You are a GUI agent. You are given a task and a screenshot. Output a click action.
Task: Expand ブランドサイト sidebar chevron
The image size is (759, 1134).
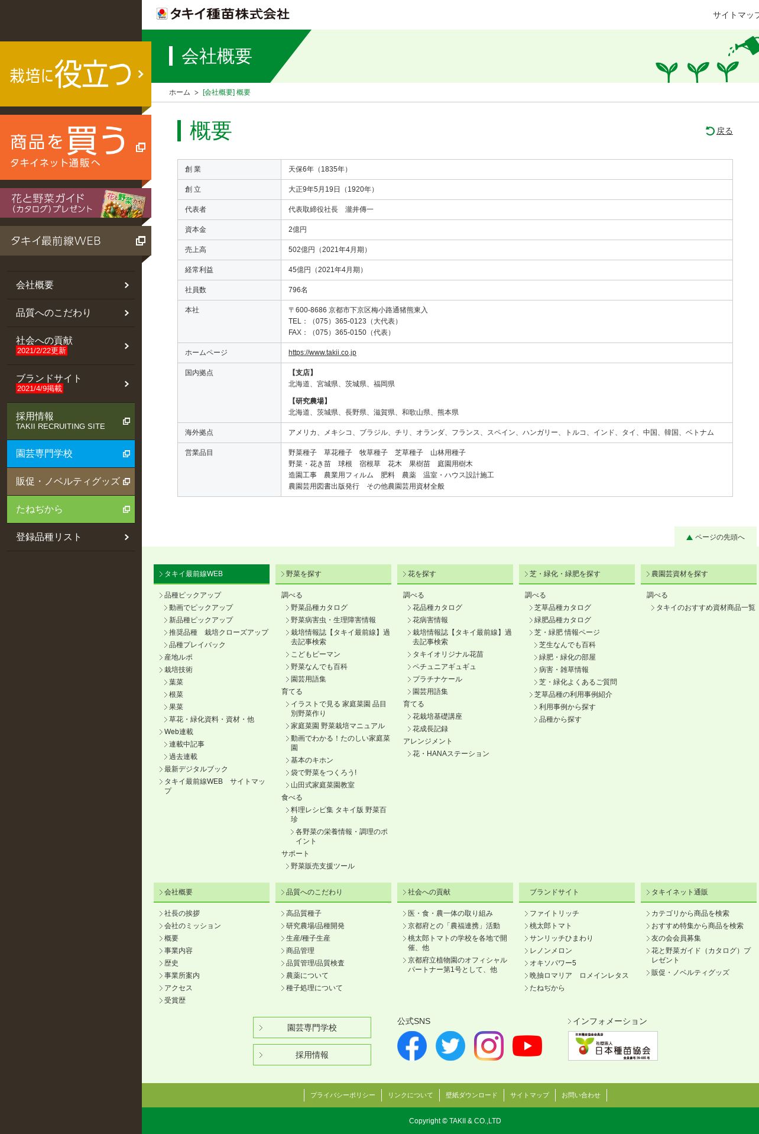coord(126,384)
